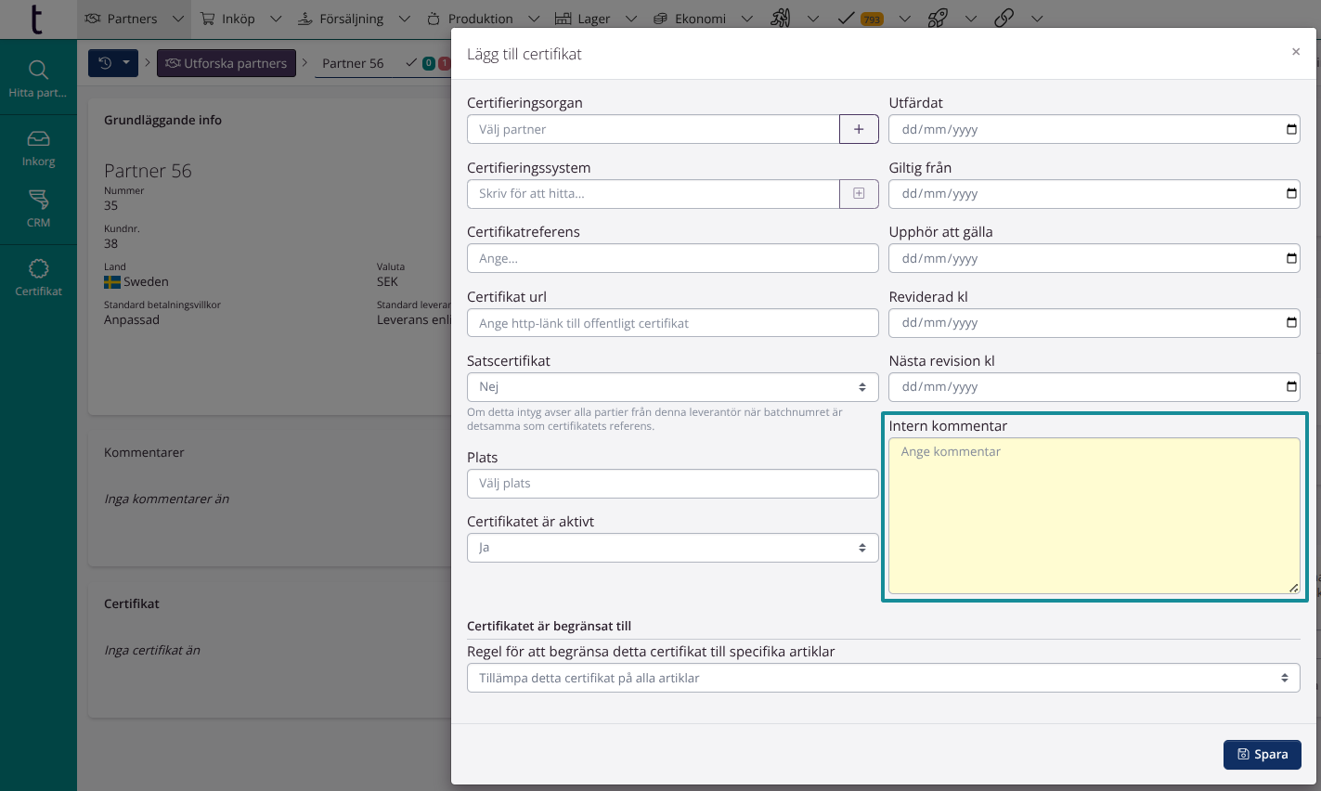Click the chain link icon in the top bar
This screenshot has height=791, width=1321.
[1004, 19]
